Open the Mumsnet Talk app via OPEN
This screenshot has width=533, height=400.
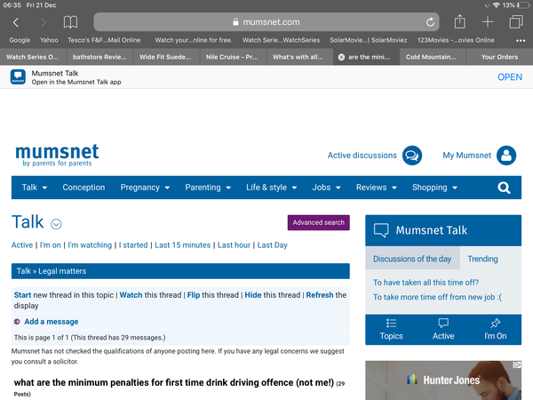[x=509, y=77]
